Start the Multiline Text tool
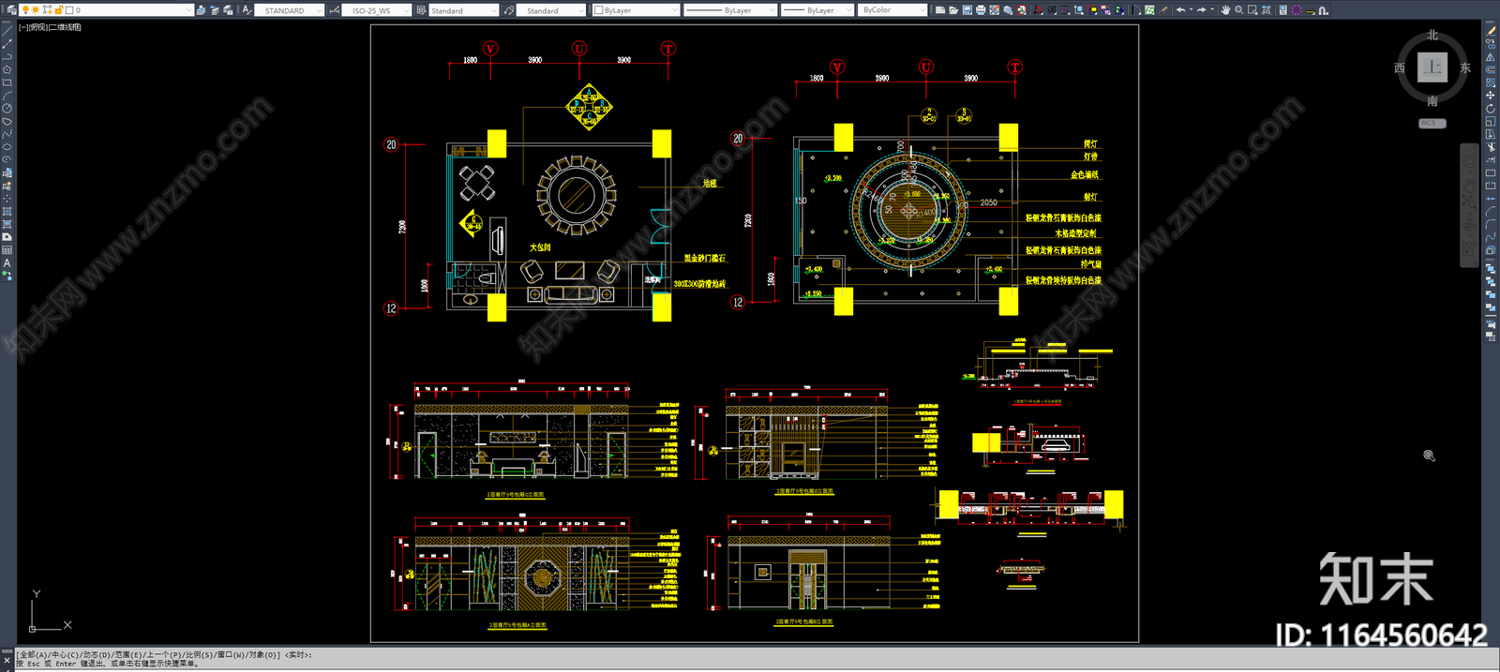 tap(7, 263)
